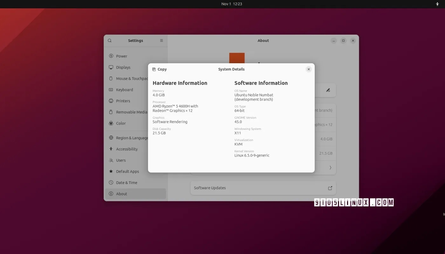Select the Power icon in sidebar
Screen dimensions: 445x254
coord(111,56)
